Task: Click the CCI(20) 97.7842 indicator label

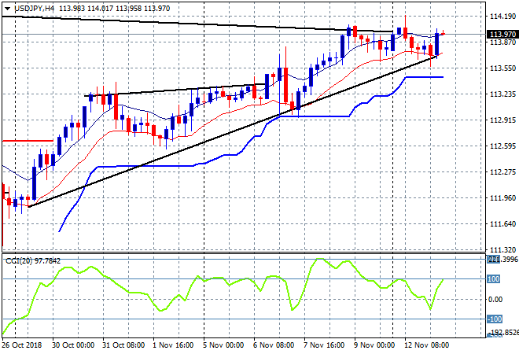Action: point(33,261)
